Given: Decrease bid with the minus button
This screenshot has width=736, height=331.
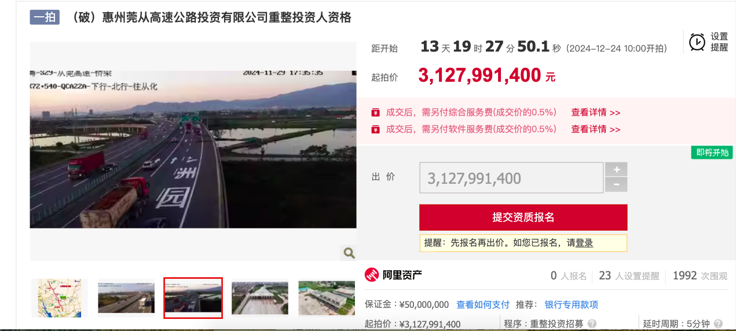Looking at the screenshot, I should pyautogui.click(x=616, y=185).
